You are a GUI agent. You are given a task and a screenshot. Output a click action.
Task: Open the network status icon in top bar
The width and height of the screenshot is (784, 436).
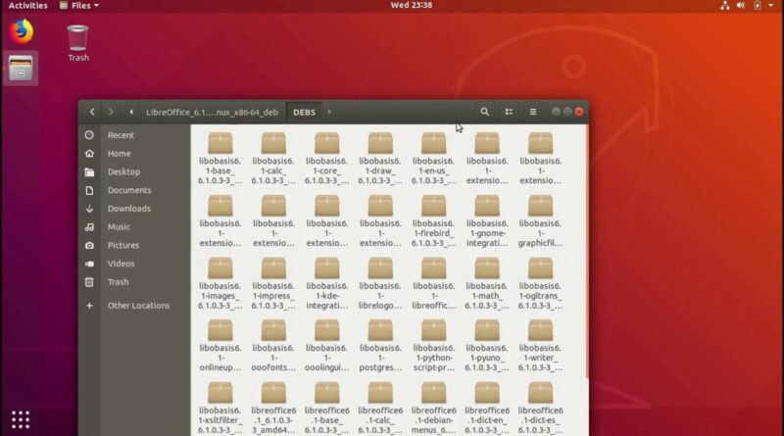coord(724,6)
